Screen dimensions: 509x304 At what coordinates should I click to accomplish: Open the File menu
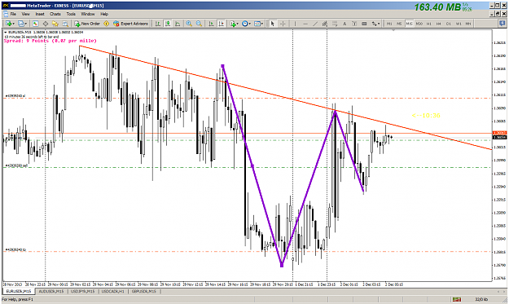point(13,14)
